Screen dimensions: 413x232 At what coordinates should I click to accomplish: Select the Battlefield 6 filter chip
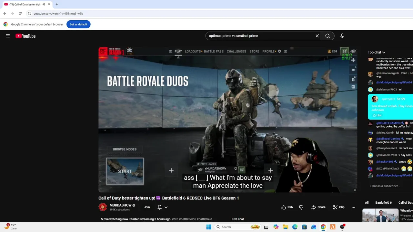tap(383, 202)
